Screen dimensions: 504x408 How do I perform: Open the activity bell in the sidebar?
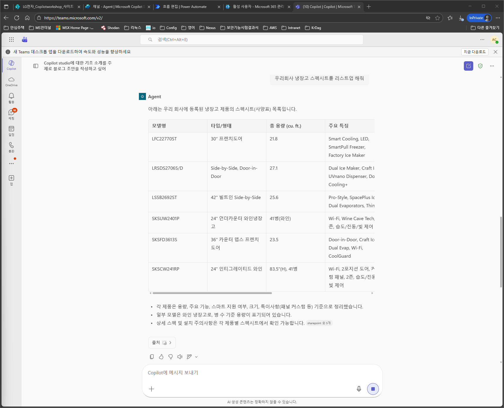(11, 98)
